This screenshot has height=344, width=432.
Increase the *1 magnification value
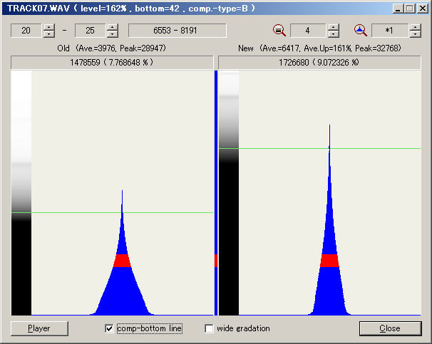coord(415,27)
